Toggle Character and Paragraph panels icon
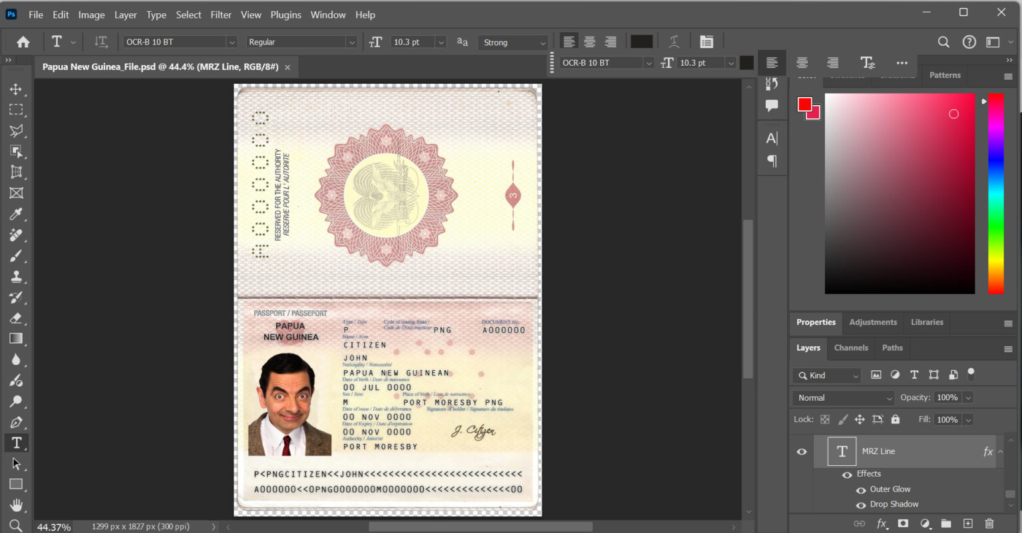Viewport: 1022px width, 533px height. coord(707,42)
